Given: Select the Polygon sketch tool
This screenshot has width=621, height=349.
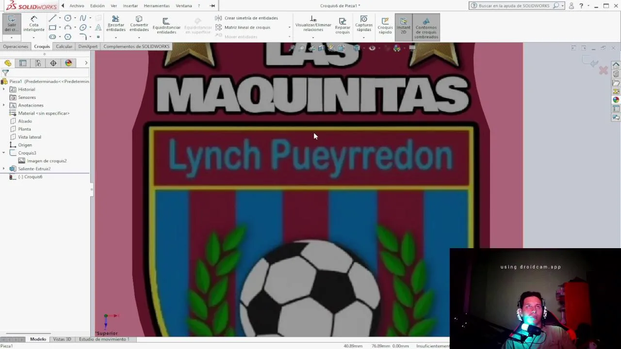Looking at the screenshot, I should 68,37.
